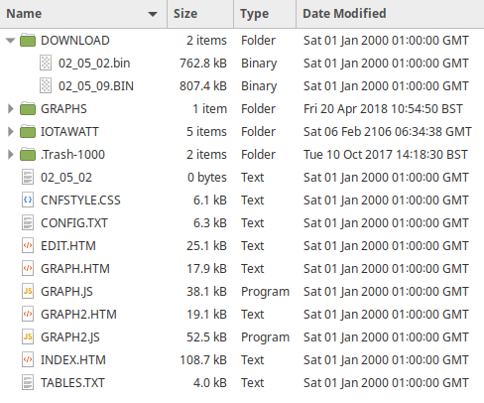Select the 02_05_02.bin binary file icon
Screen dimensions: 484x403
46,64
